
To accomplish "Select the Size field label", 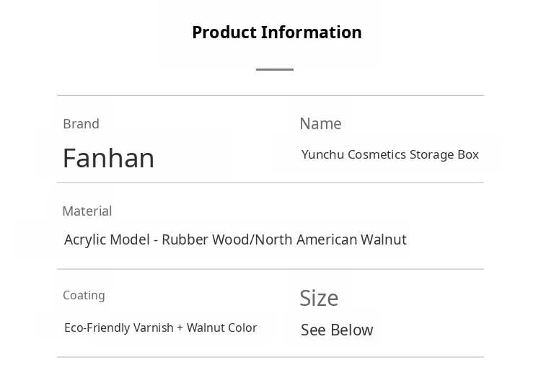I will pyautogui.click(x=319, y=298).
